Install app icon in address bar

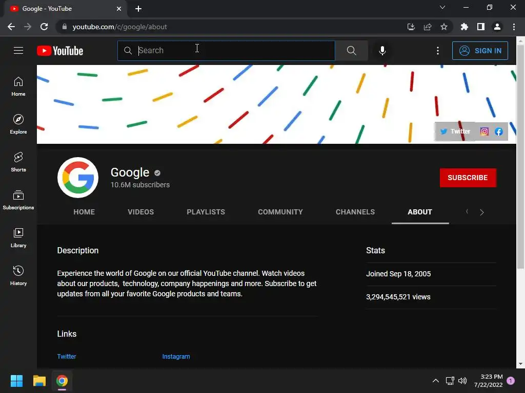tap(411, 27)
